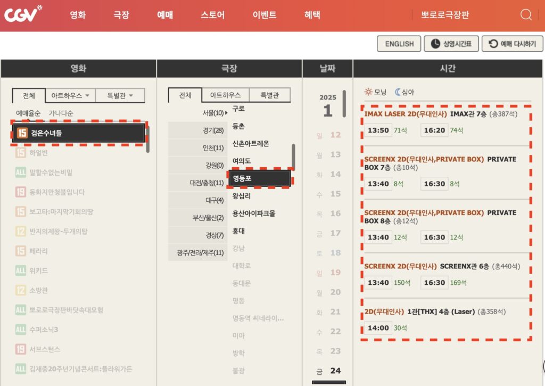545x386 pixels.
Task: Expand the 대구(4) region
Action: click(x=198, y=200)
